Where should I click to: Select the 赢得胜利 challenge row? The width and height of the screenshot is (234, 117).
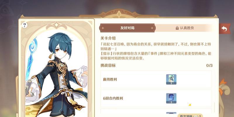click(156, 79)
